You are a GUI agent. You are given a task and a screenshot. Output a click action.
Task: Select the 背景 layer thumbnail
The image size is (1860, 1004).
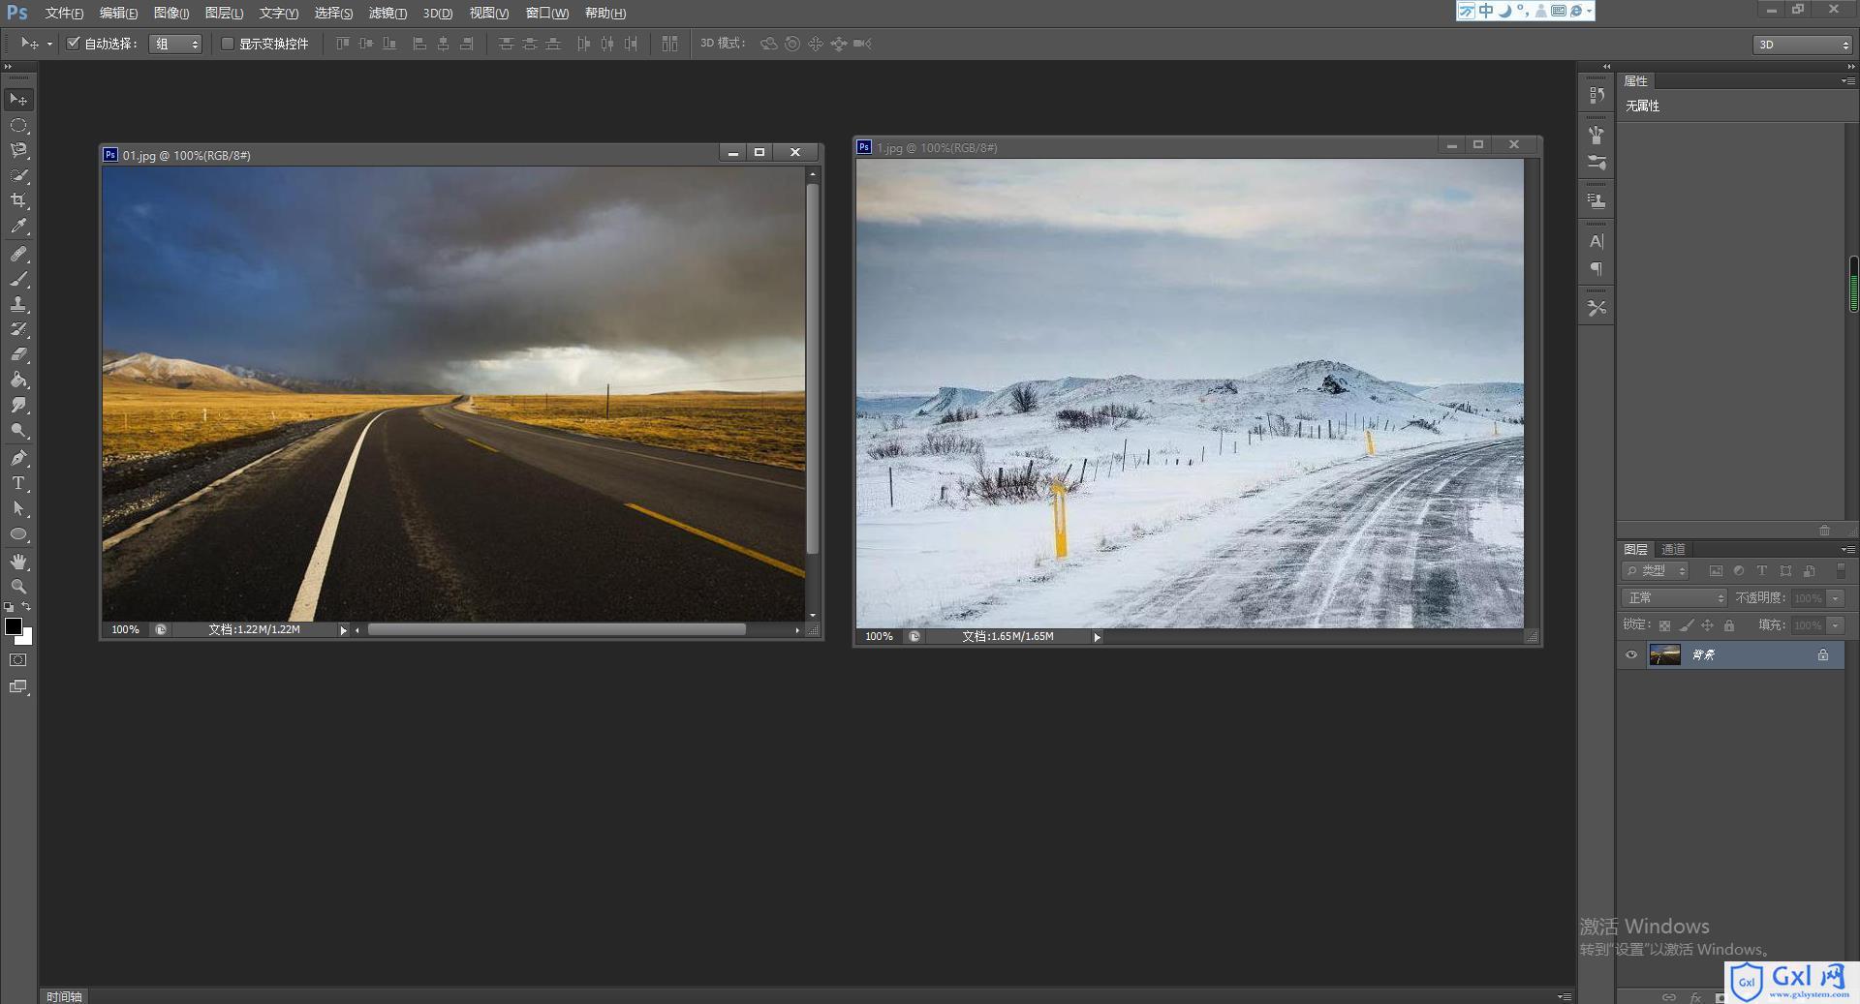(x=1665, y=655)
